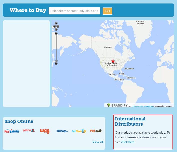Image resolution: width=177 pixels, height=152 pixels.
Task: Open the PetSmart store logo
Action: tap(12, 131)
